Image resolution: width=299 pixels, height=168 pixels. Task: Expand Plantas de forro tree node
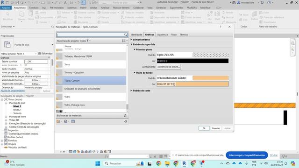[6, 117]
